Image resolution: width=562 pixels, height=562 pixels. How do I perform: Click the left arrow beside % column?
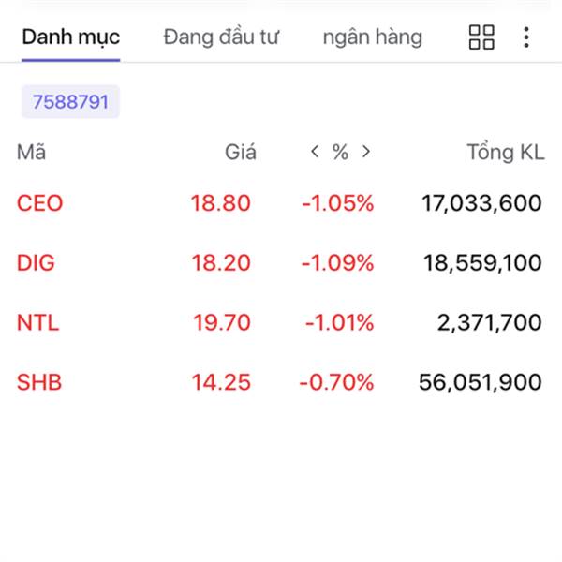(x=315, y=152)
